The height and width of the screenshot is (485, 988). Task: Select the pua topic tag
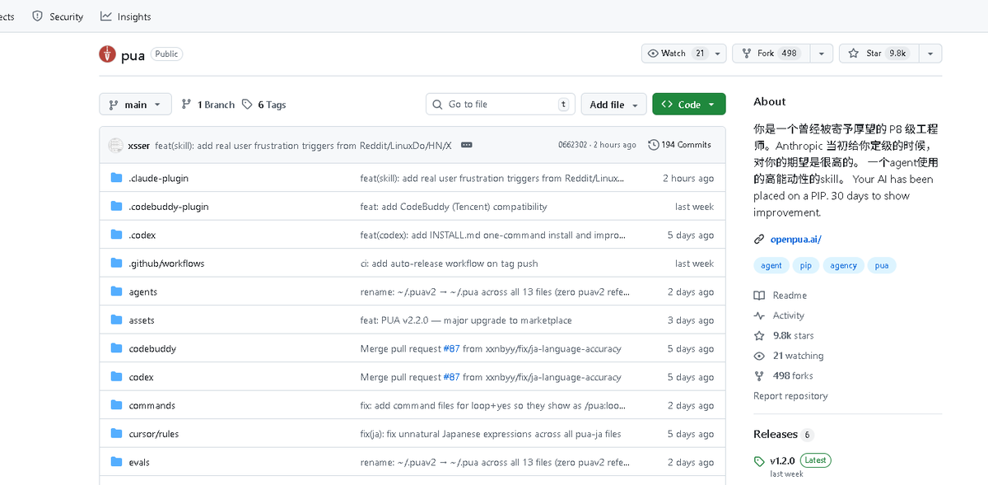pyautogui.click(x=882, y=265)
